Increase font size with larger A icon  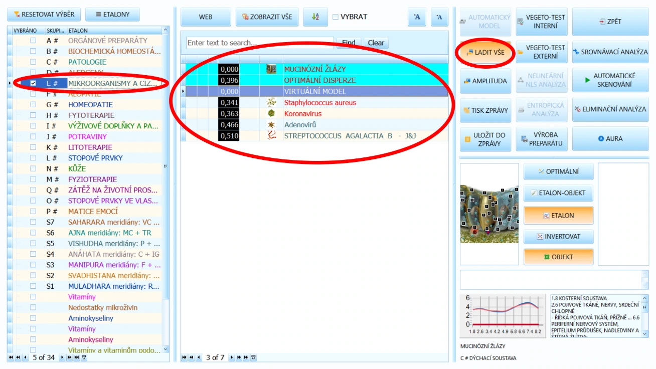click(417, 17)
